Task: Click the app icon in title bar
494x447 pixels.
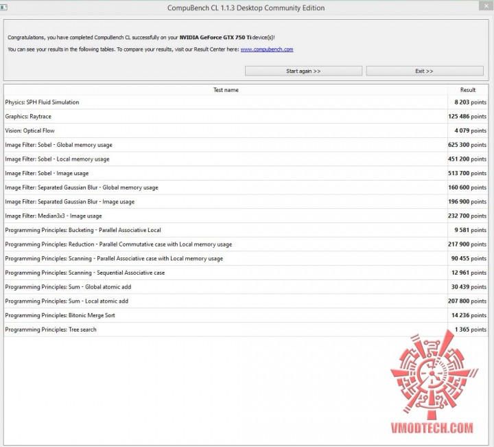Action: [x=3, y=7]
